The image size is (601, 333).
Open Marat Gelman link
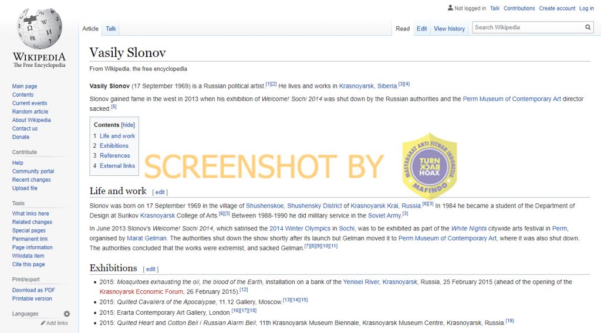[x=146, y=238]
